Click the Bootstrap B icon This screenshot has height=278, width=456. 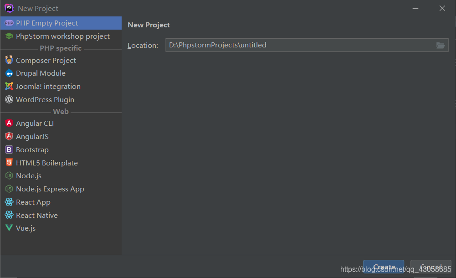click(x=9, y=149)
